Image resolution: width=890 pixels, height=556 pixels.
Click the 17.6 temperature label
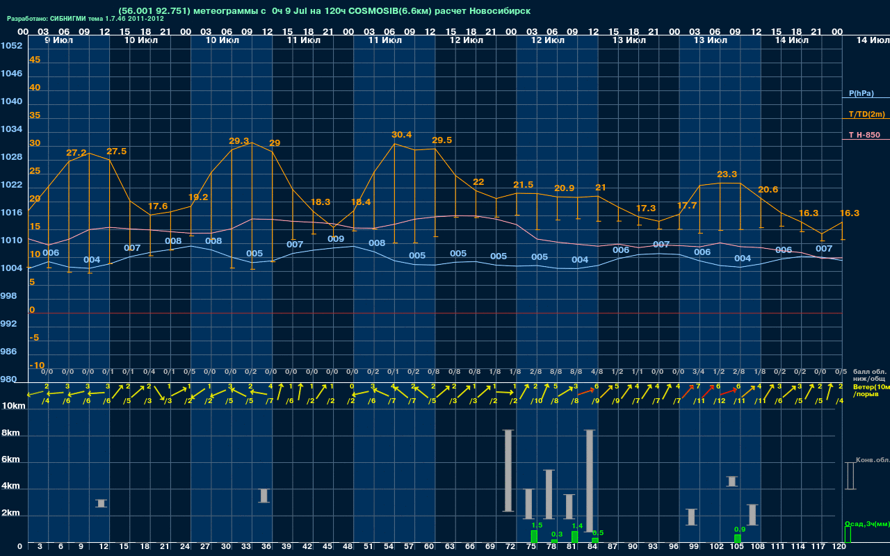click(x=158, y=206)
